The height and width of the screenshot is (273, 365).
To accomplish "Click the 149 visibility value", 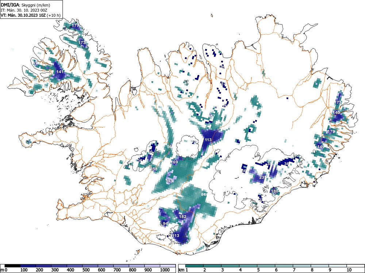I will (x=321, y=147).
